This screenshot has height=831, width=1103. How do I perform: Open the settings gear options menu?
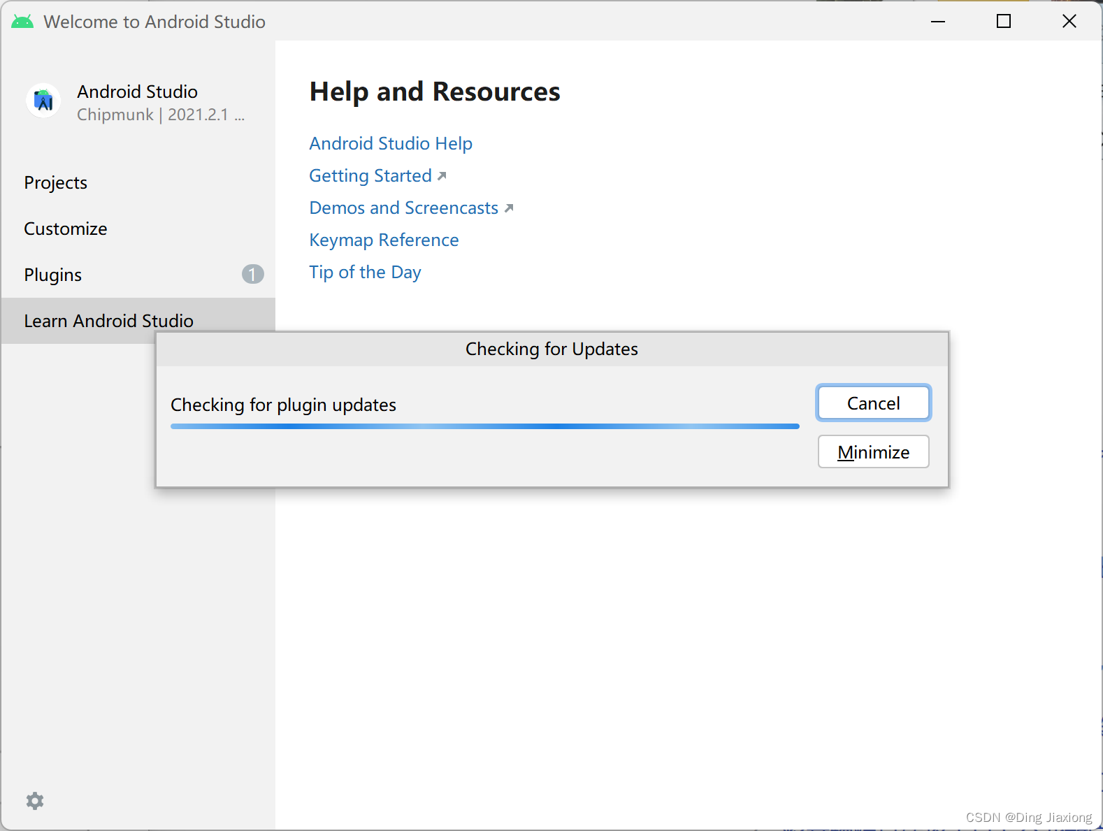[35, 801]
